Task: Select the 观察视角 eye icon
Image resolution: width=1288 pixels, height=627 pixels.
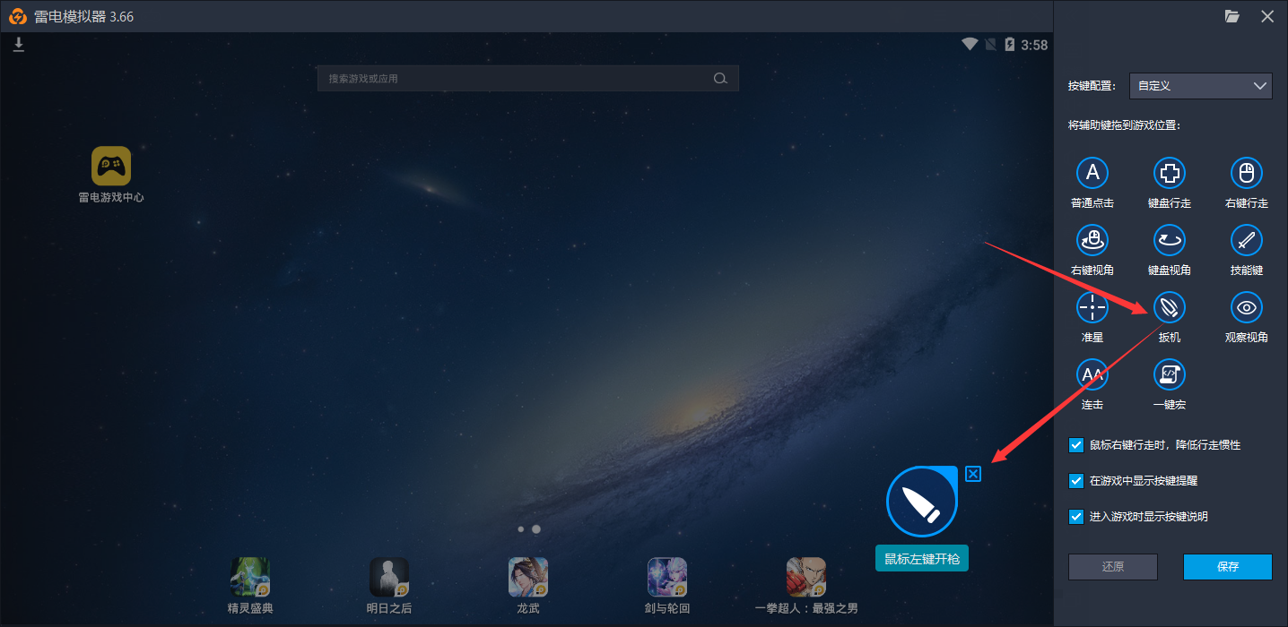Action: coord(1247,307)
